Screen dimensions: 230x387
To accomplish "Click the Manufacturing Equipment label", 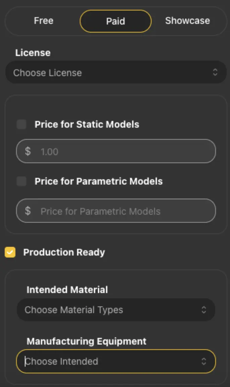I will [x=87, y=341].
